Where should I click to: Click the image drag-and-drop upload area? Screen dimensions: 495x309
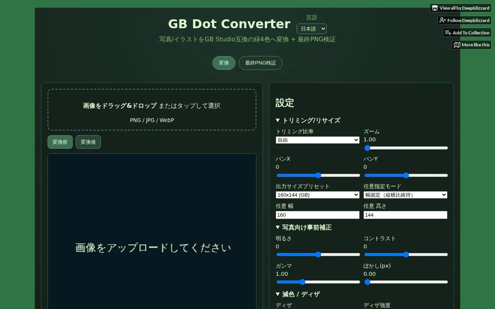click(x=152, y=110)
